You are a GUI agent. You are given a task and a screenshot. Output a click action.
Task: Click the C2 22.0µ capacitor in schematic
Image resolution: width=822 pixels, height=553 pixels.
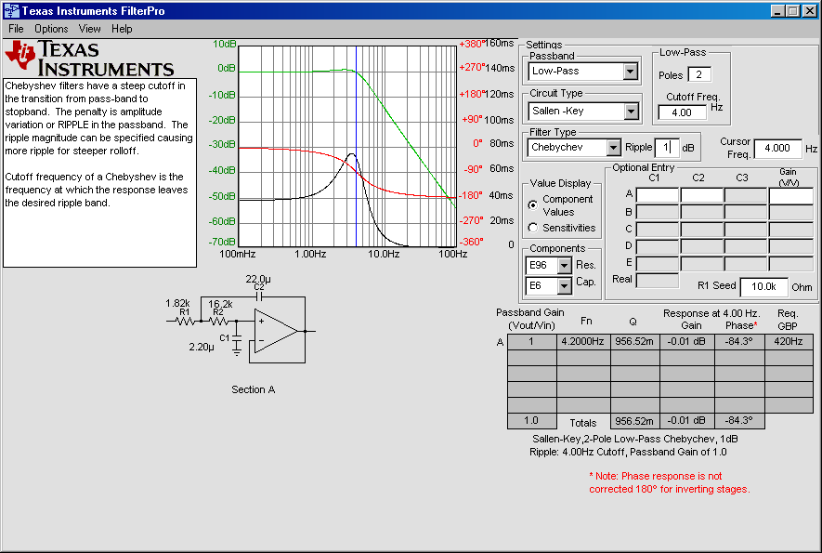pos(259,297)
